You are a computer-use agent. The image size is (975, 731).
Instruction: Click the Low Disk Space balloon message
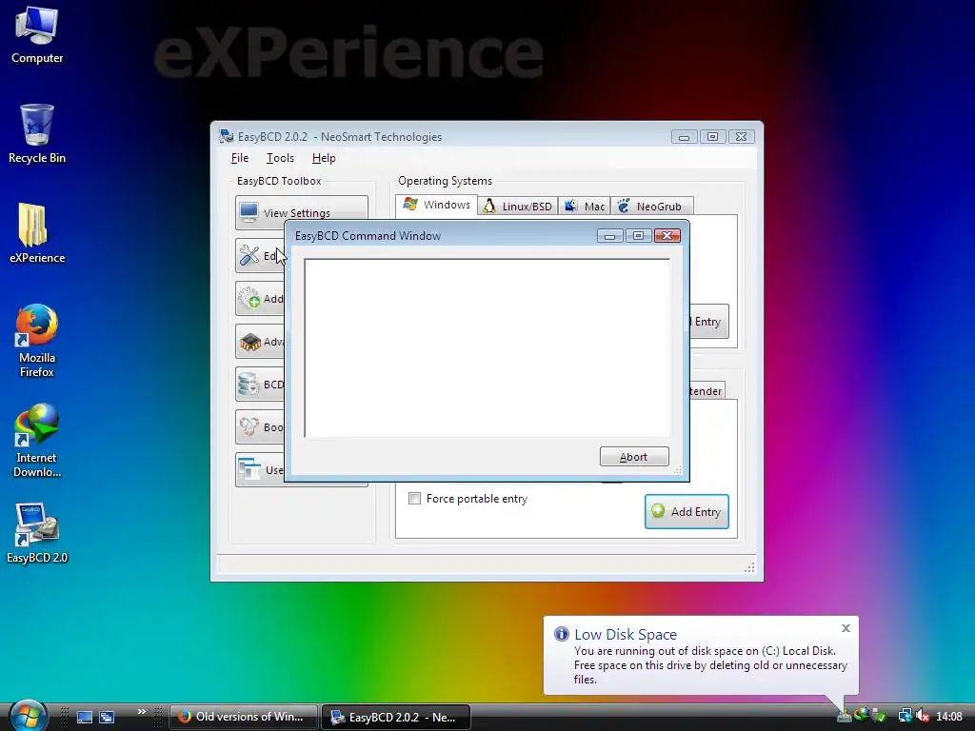(710, 665)
